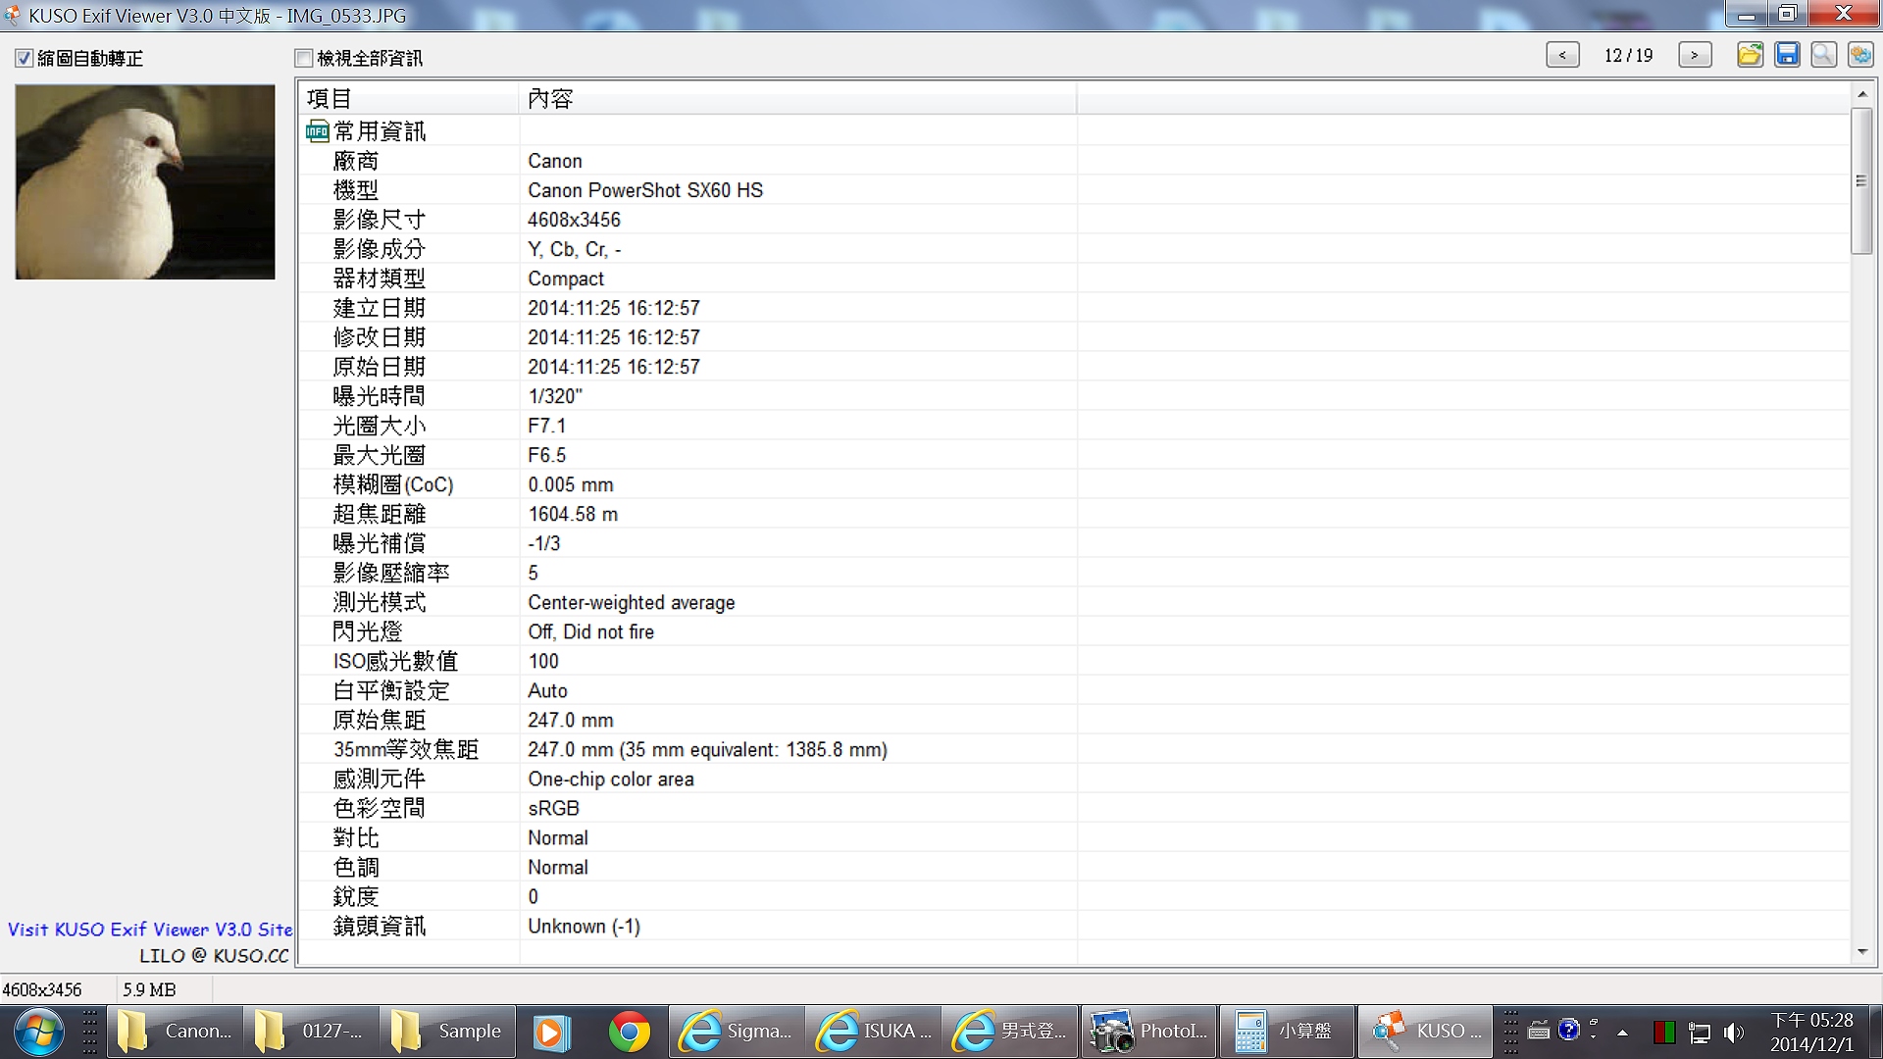Viewport: 1883px width, 1059px height.
Task: Click the pigeon thumbnail preview
Action: [x=145, y=181]
